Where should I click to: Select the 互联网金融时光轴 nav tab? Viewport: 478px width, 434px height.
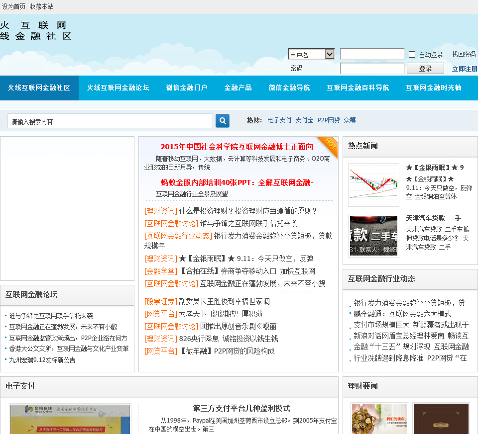pos(433,87)
